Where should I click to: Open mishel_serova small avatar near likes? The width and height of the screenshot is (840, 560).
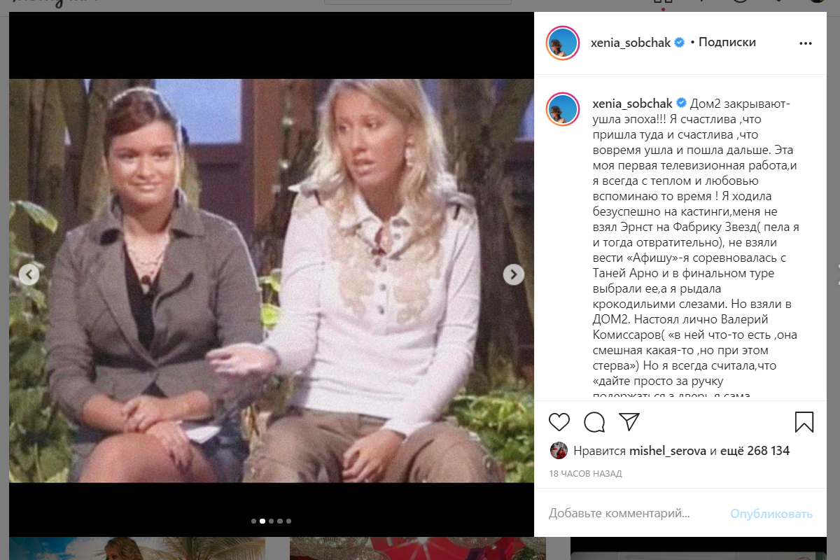click(x=558, y=451)
